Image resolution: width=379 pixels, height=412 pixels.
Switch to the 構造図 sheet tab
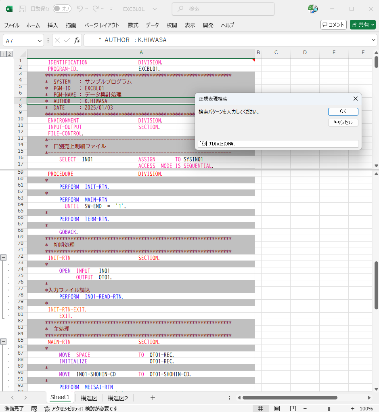89,398
